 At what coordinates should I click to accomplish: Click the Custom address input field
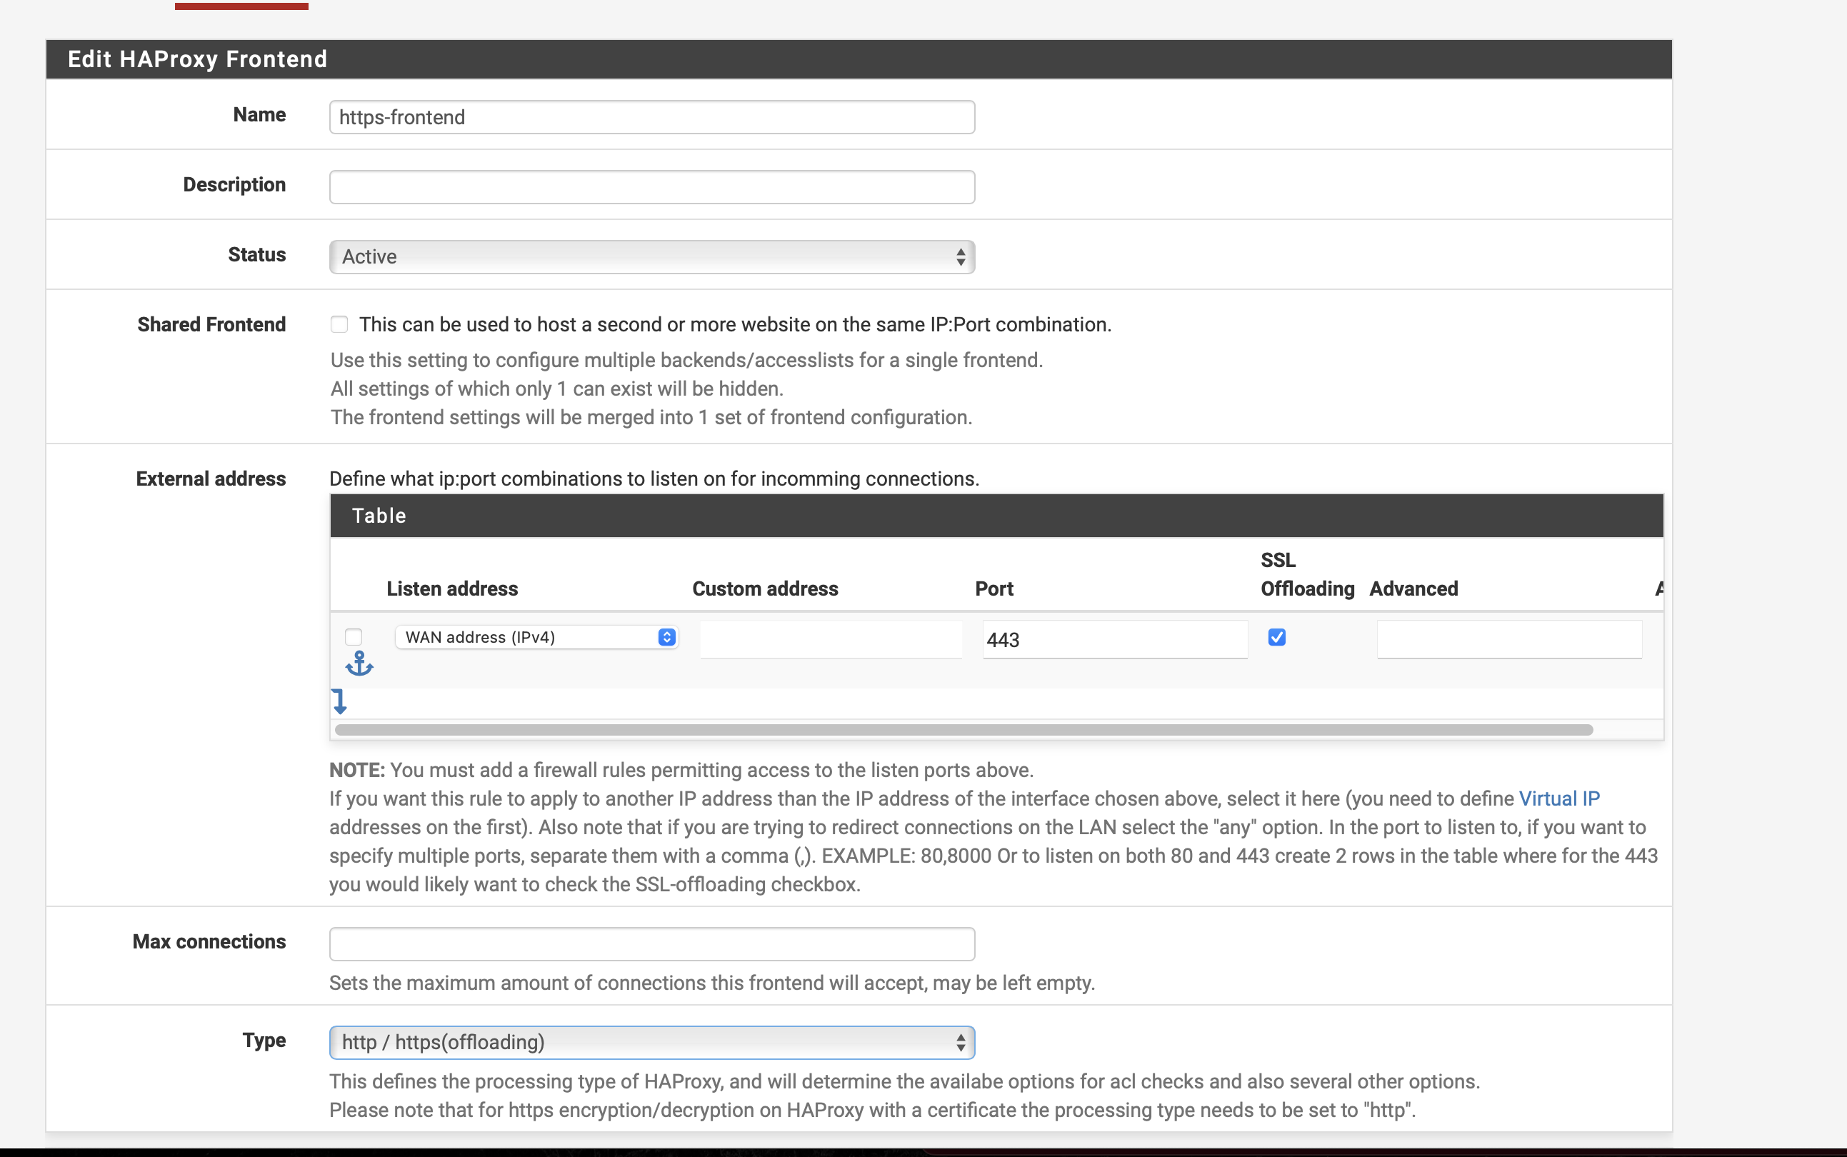click(830, 639)
